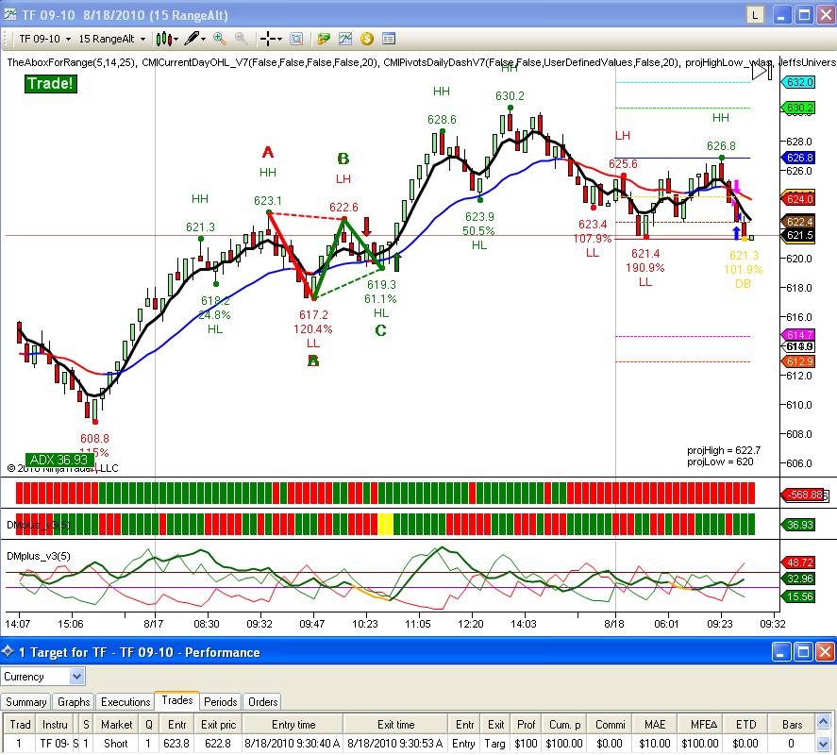Click the '8/17' date label on the time axis
837x755 pixels.
point(154,624)
